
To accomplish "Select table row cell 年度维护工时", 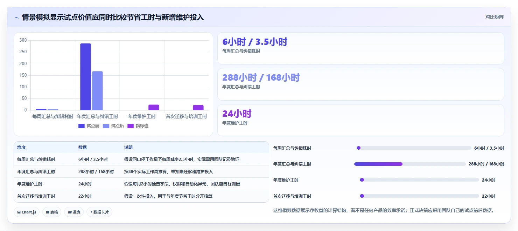I will [30, 184].
